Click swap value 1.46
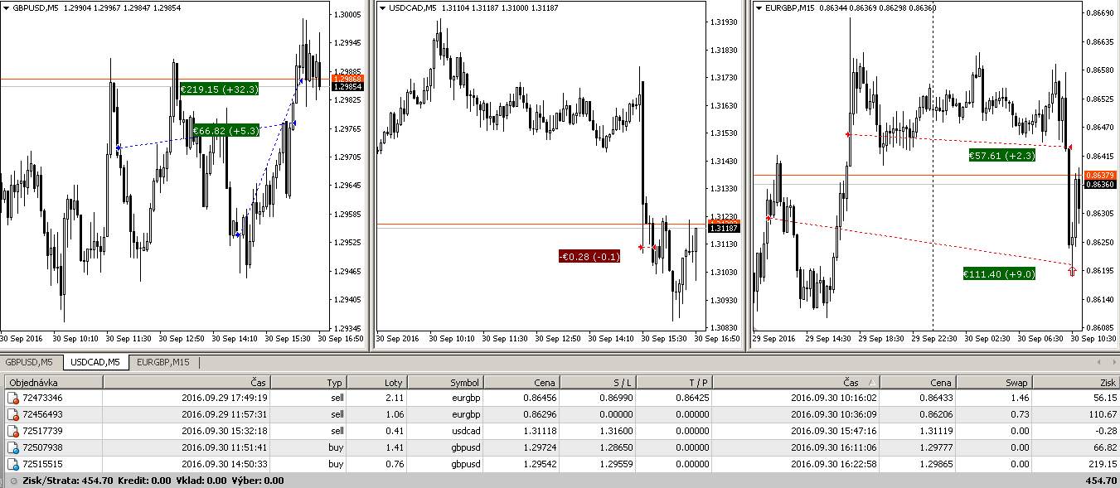Image resolution: width=1120 pixels, height=488 pixels. click(x=1021, y=398)
